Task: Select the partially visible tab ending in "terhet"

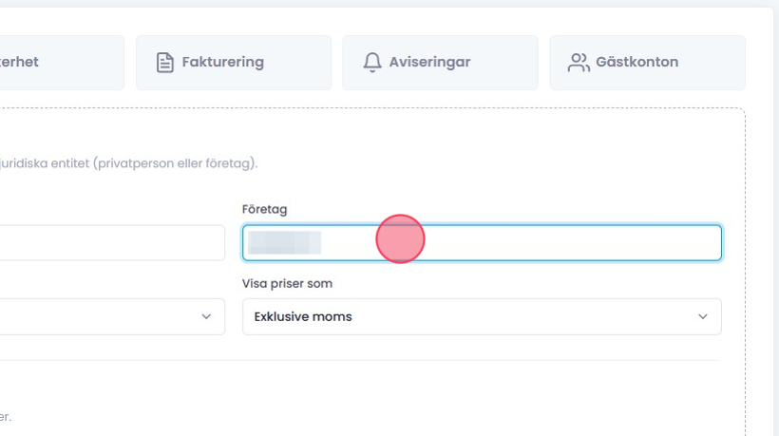Action: point(57,63)
